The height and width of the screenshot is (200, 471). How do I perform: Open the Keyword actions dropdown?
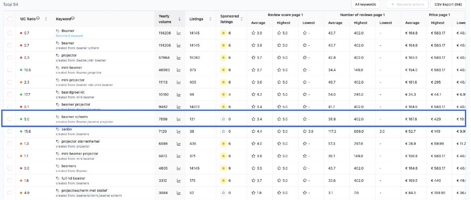[407, 4]
